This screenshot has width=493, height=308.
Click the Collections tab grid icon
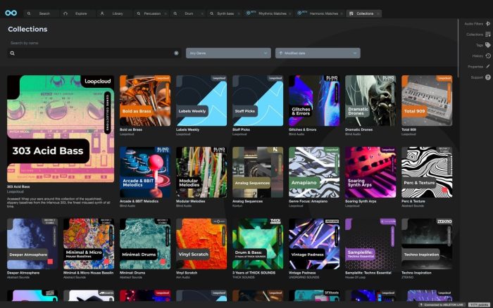351,13
